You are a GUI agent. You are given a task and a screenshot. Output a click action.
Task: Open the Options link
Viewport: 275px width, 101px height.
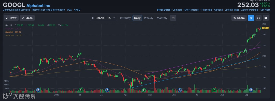point(218,10)
